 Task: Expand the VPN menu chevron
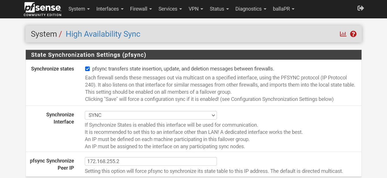(202, 9)
